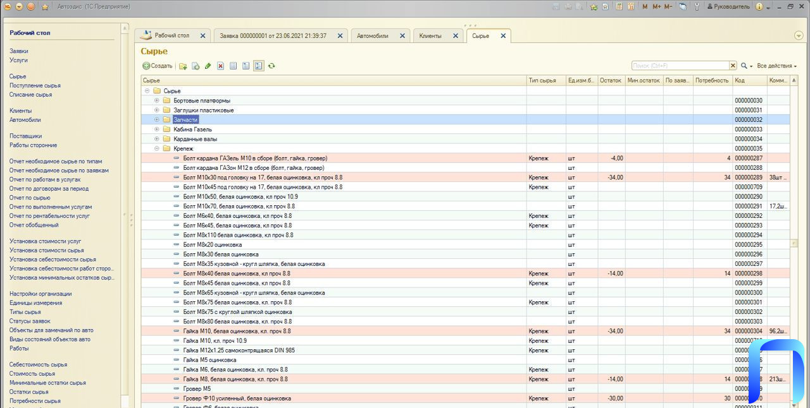Select the tree view mode icon

click(259, 66)
